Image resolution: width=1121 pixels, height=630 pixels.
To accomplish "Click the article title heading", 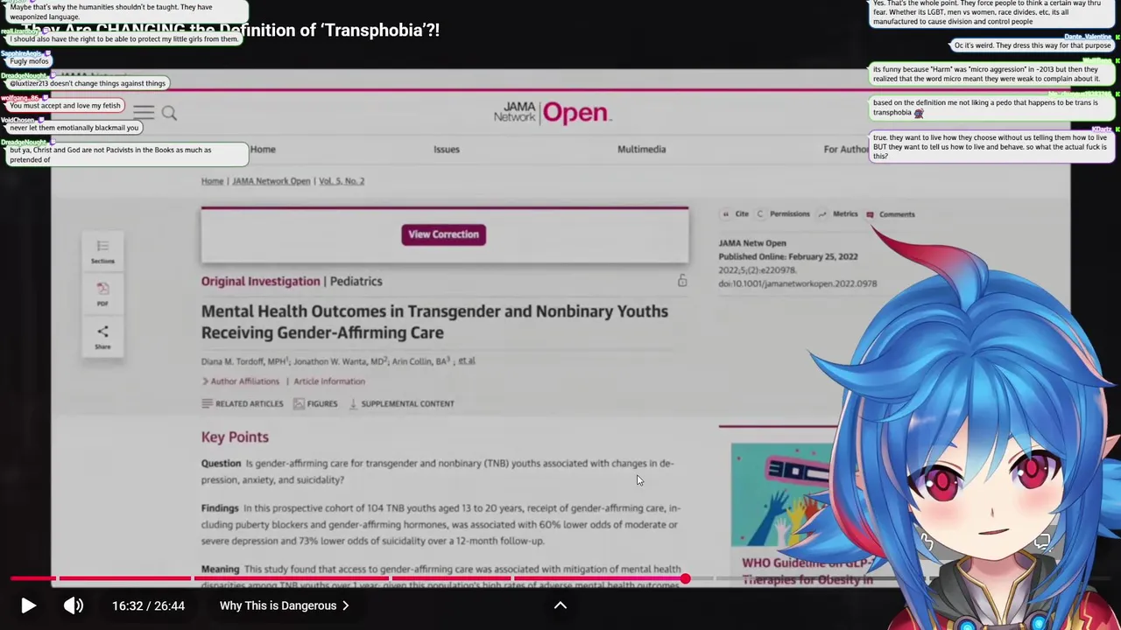I will pyautogui.click(x=434, y=322).
